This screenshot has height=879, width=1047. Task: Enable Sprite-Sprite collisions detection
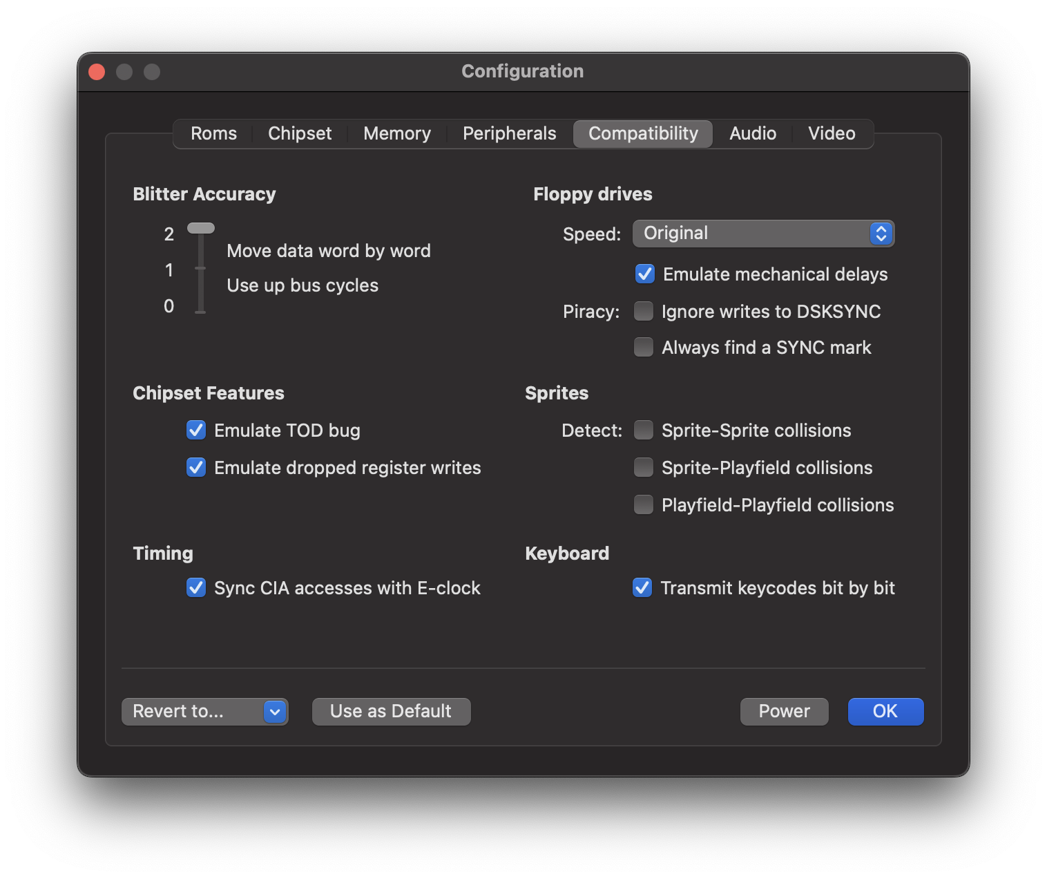tap(644, 431)
